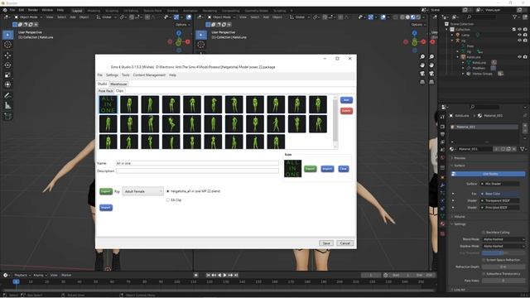This screenshot has width=530, height=298.
Task: Click the 'ALL IN ONE' icon preview in the Icon section
Action: [292, 168]
